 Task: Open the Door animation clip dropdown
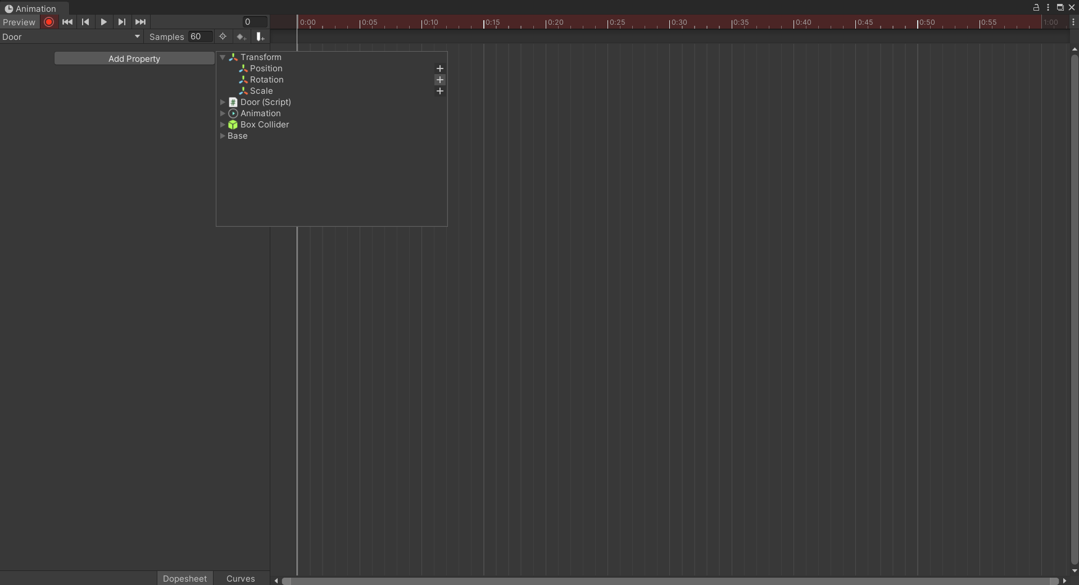point(137,36)
